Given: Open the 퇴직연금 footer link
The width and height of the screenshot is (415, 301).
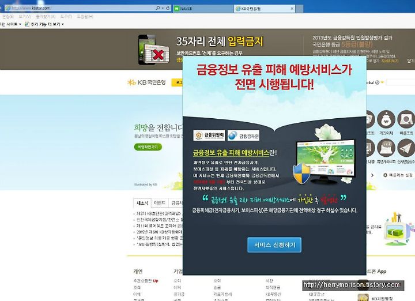Looking at the screenshot, I should point(273,287).
